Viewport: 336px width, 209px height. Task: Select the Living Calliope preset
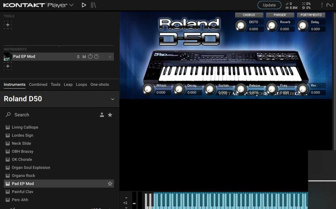(59, 127)
